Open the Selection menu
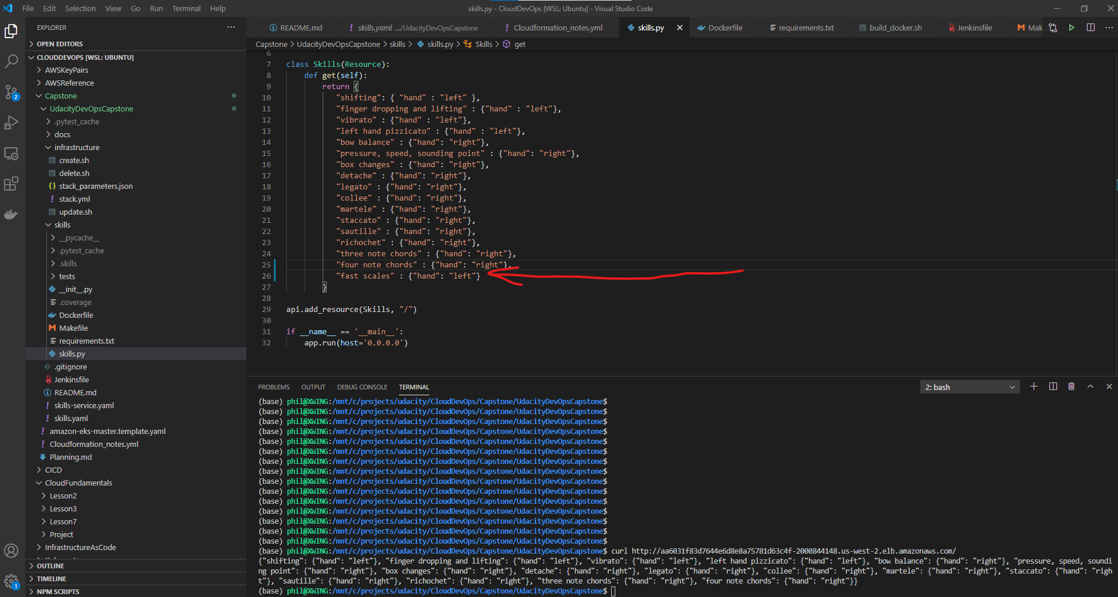The height and width of the screenshot is (597, 1118). [80, 8]
